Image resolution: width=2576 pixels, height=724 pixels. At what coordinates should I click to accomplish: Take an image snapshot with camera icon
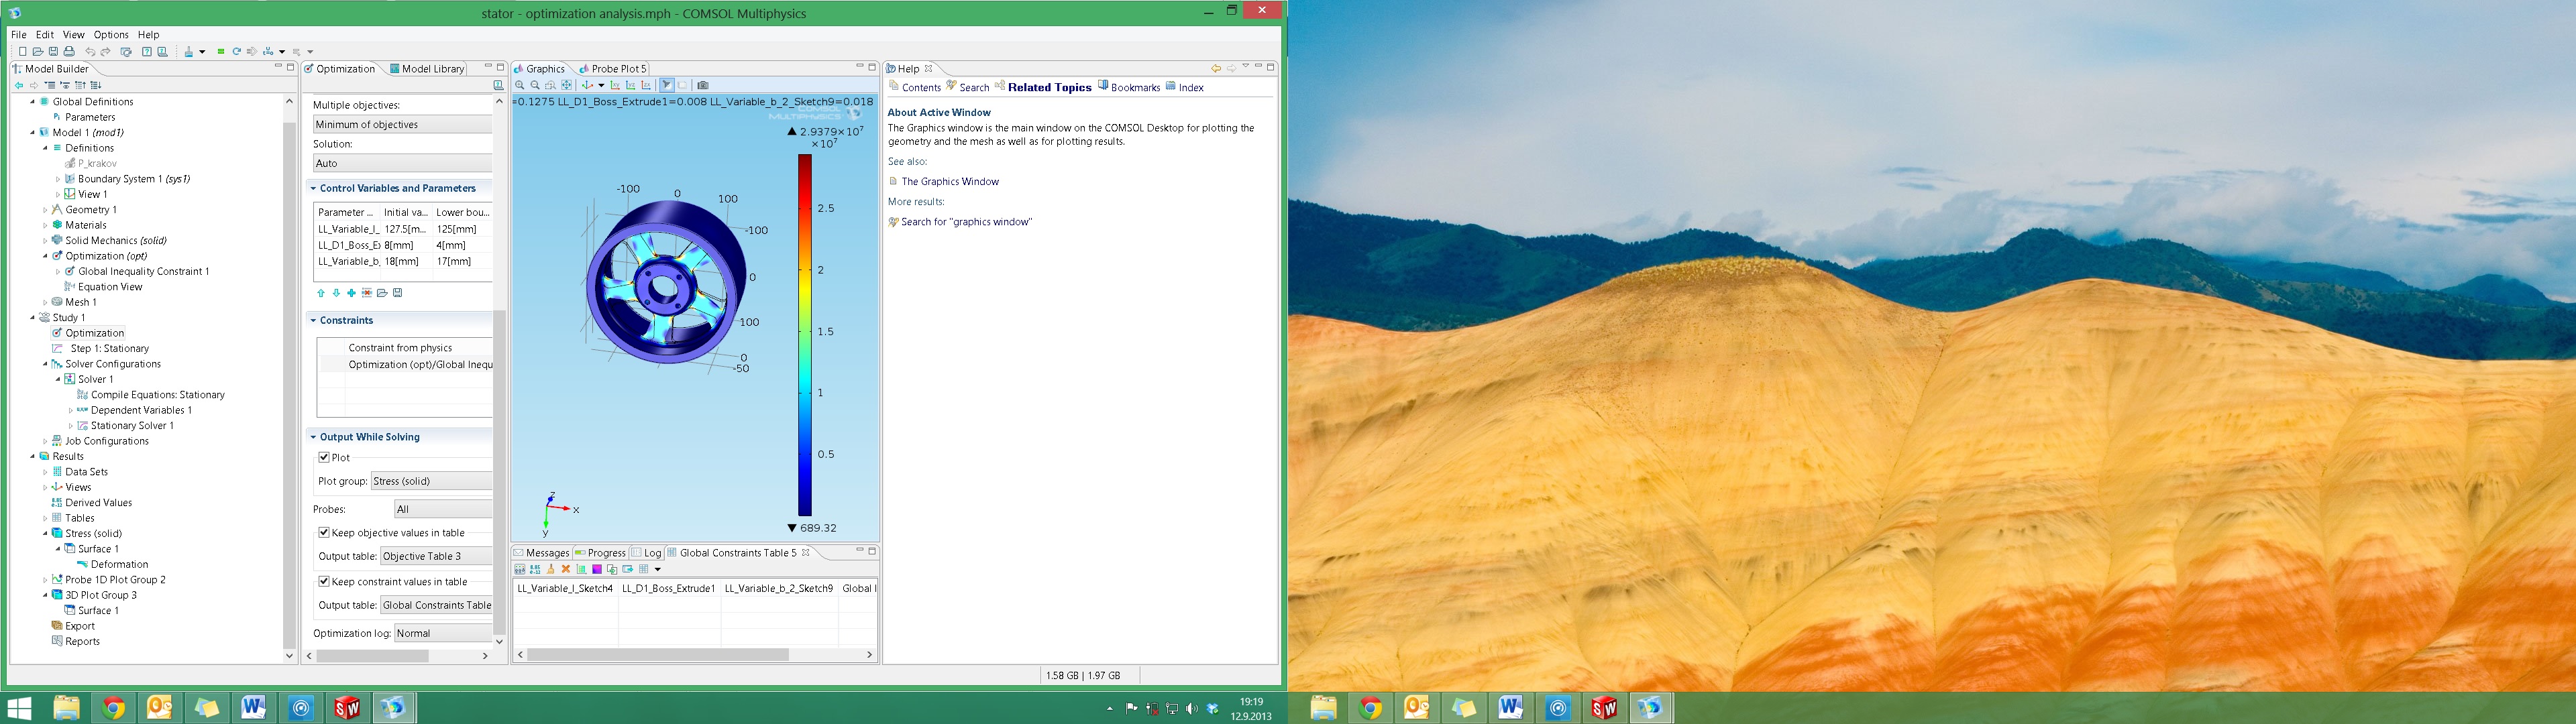(702, 85)
